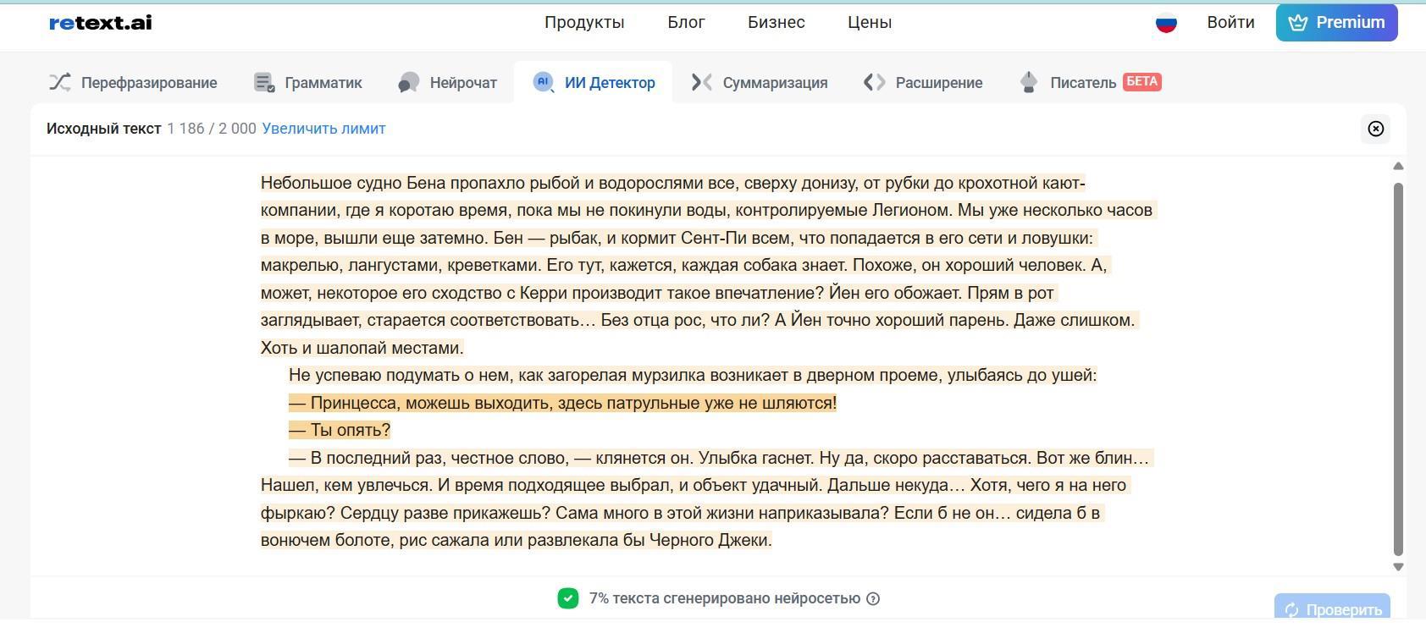Open the Цены pricing page
This screenshot has height=644, width=1426.
[x=870, y=23]
